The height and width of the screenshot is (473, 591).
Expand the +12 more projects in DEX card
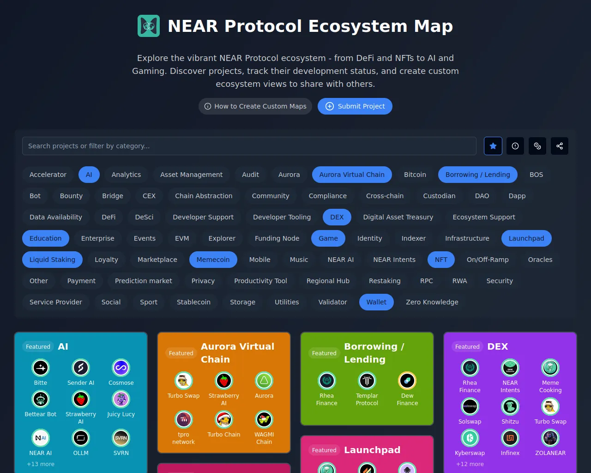470,464
